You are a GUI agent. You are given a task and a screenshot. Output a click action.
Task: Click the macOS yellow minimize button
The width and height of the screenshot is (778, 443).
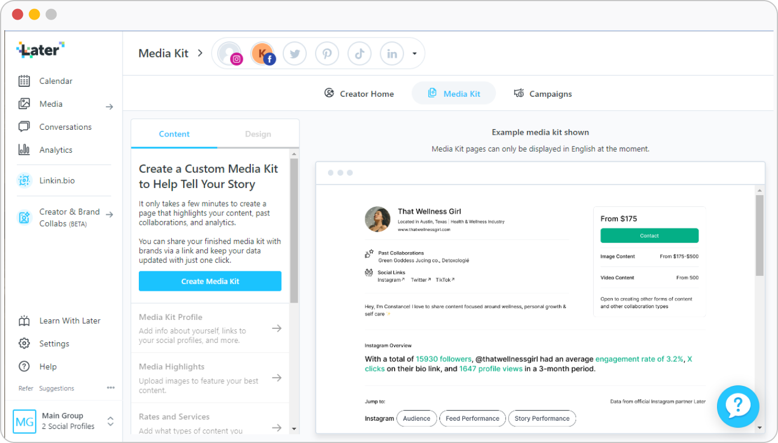tap(35, 15)
